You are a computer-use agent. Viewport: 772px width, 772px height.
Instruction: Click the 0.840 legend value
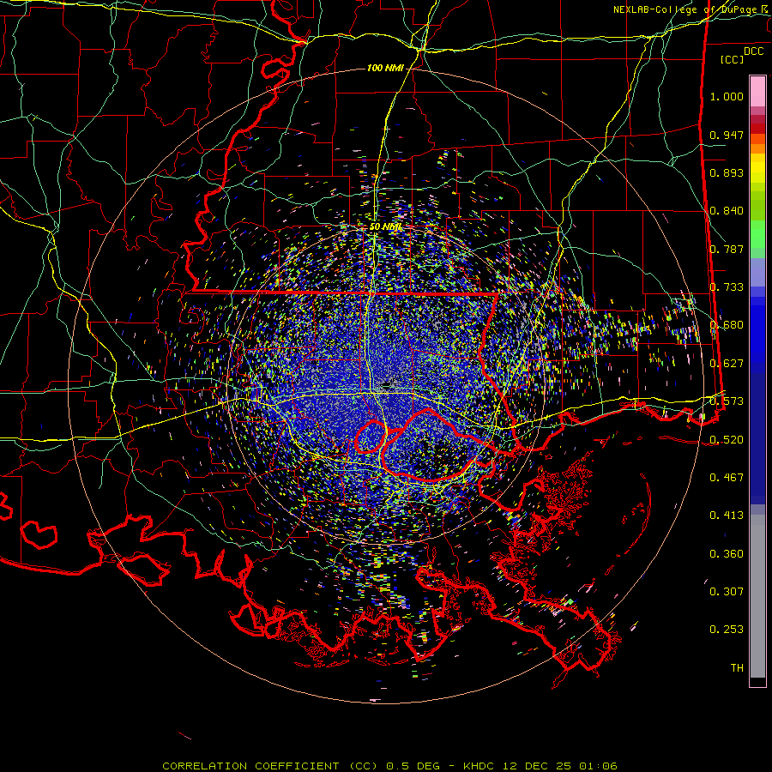(x=727, y=211)
